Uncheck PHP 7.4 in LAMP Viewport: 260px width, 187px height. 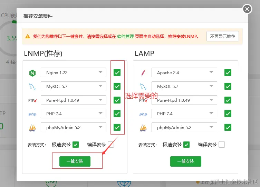[228, 114]
